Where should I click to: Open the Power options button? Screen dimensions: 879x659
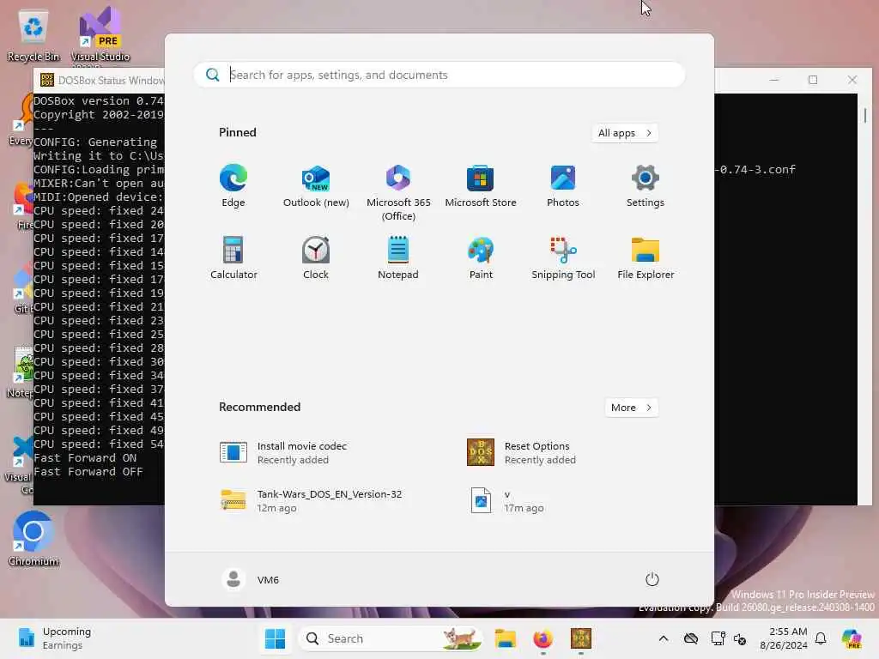tap(652, 579)
